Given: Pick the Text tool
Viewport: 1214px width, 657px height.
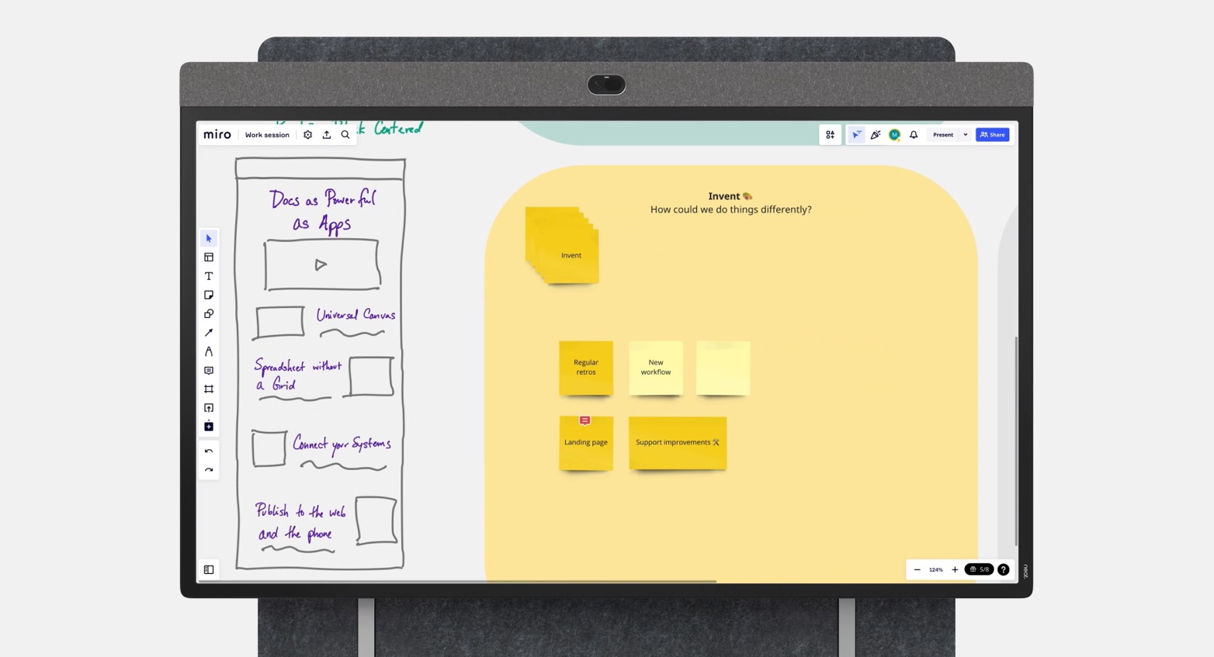Looking at the screenshot, I should click(x=209, y=276).
